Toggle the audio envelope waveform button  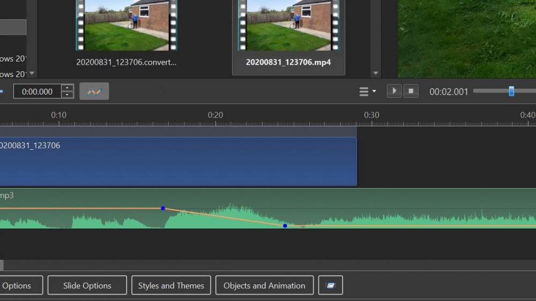pos(94,91)
